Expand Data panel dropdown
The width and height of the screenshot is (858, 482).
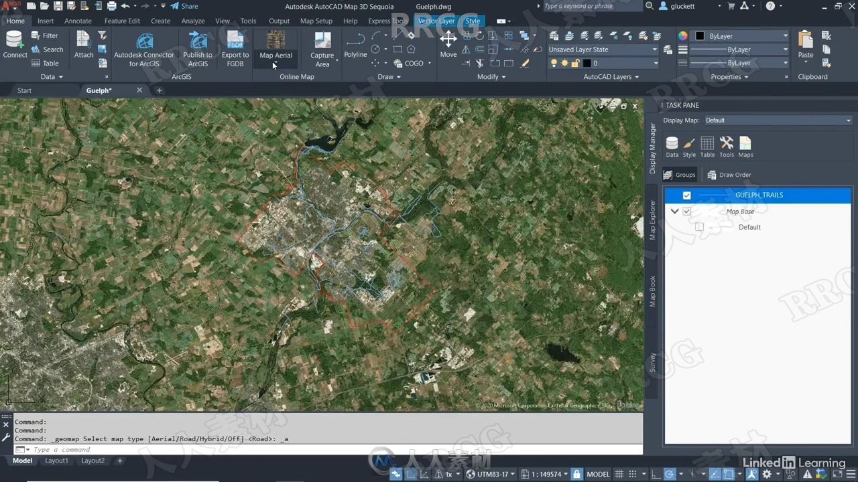[x=52, y=77]
